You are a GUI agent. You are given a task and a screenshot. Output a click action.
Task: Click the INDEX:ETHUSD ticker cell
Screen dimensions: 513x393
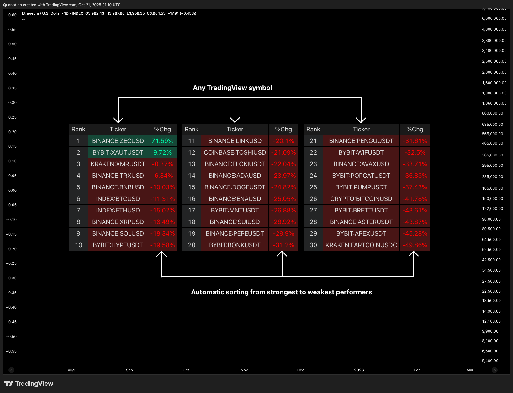118,210
